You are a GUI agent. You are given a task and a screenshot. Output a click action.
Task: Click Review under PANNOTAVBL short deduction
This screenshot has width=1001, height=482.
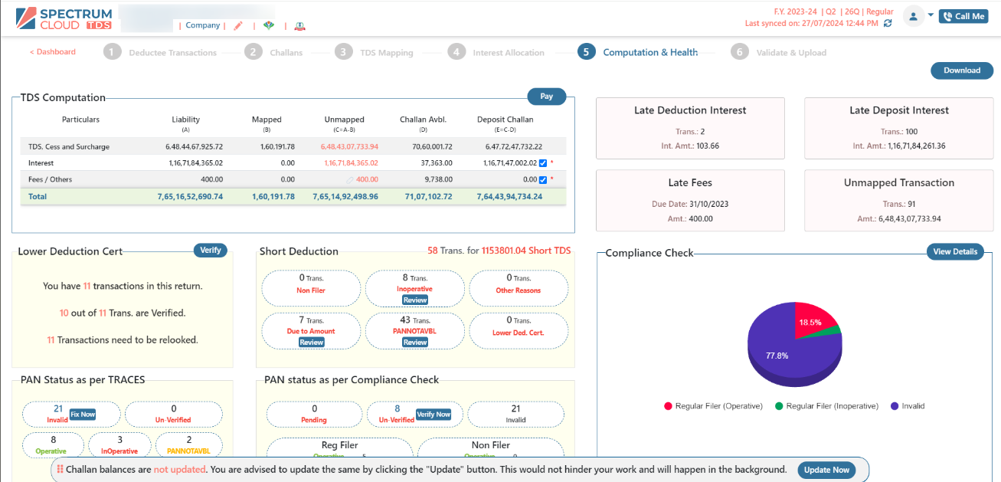415,343
